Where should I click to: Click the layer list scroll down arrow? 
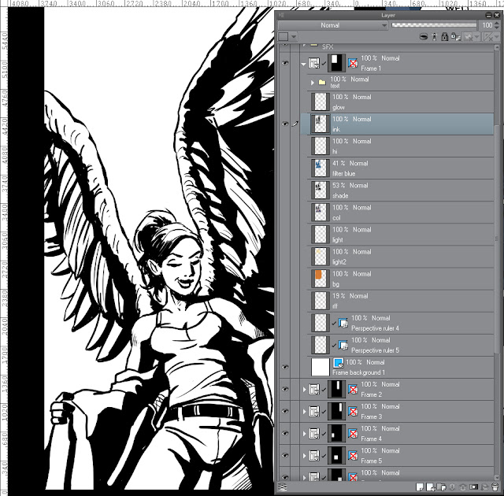[497, 478]
